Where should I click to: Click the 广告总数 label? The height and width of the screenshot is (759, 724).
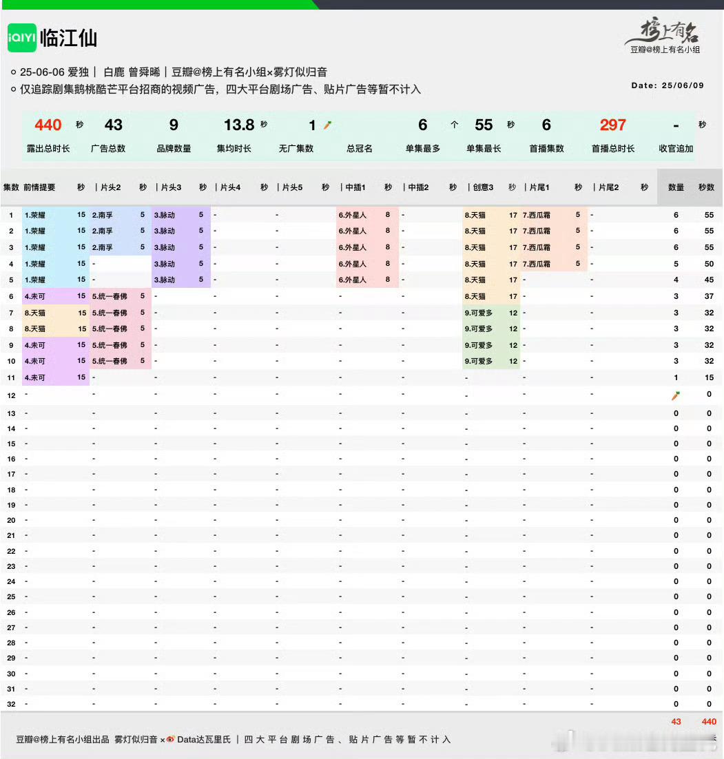pos(108,149)
